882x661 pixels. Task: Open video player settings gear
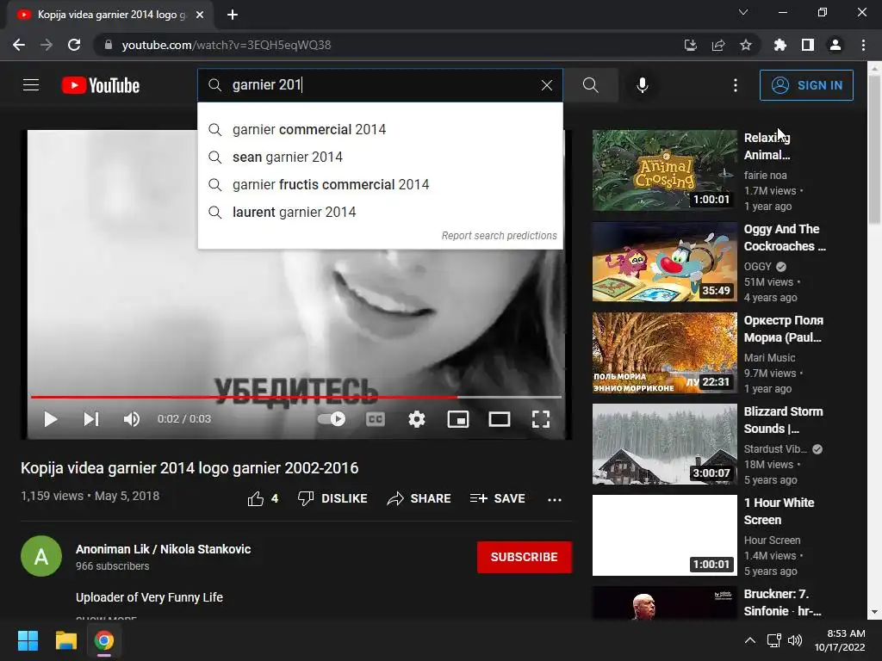click(417, 419)
